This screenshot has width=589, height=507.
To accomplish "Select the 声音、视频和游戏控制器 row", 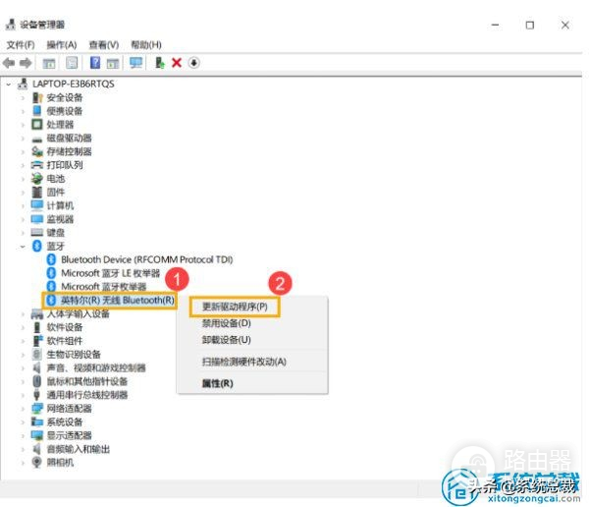I will pyautogui.click(x=96, y=367).
